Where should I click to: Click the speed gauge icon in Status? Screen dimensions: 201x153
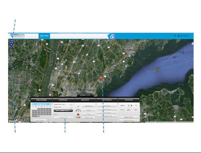click(x=129, y=110)
